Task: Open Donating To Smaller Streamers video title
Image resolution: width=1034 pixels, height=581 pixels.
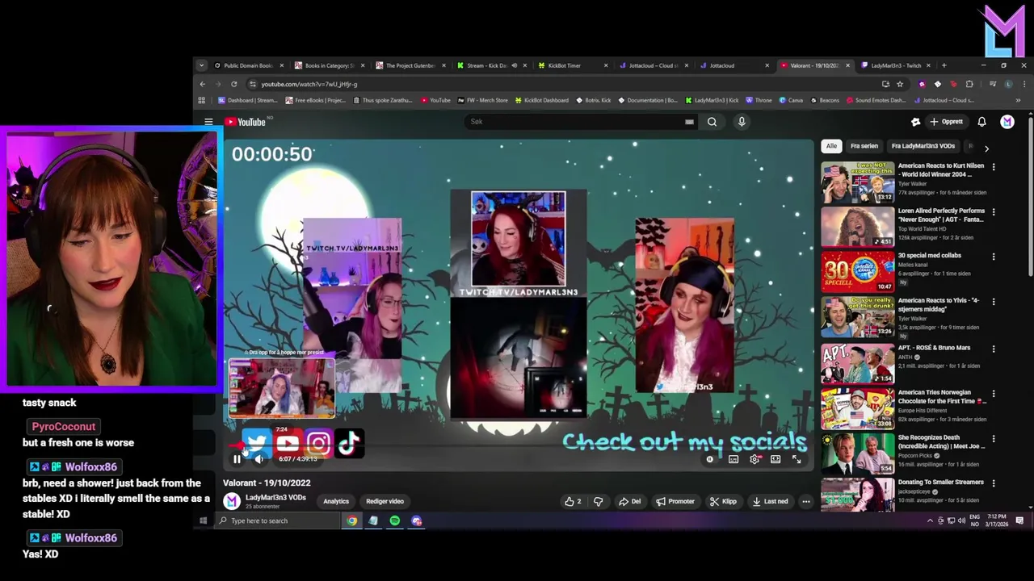Action: (x=940, y=483)
